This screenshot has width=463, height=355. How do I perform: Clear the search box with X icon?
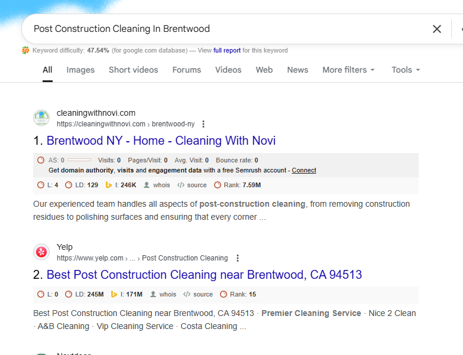[437, 29]
